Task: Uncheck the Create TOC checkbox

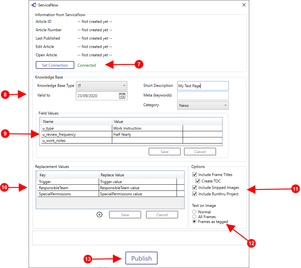Action: point(198,181)
